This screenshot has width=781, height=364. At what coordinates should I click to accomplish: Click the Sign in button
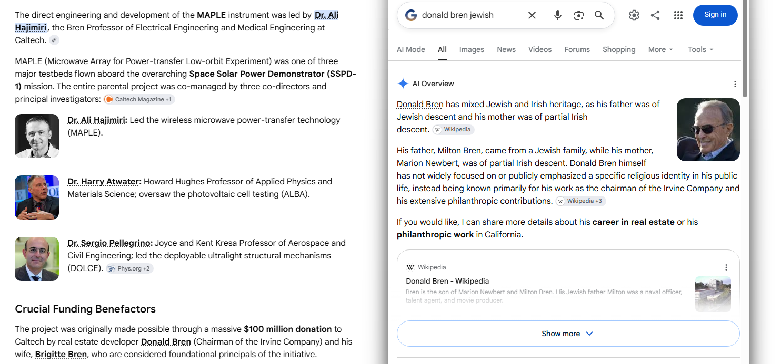(715, 15)
